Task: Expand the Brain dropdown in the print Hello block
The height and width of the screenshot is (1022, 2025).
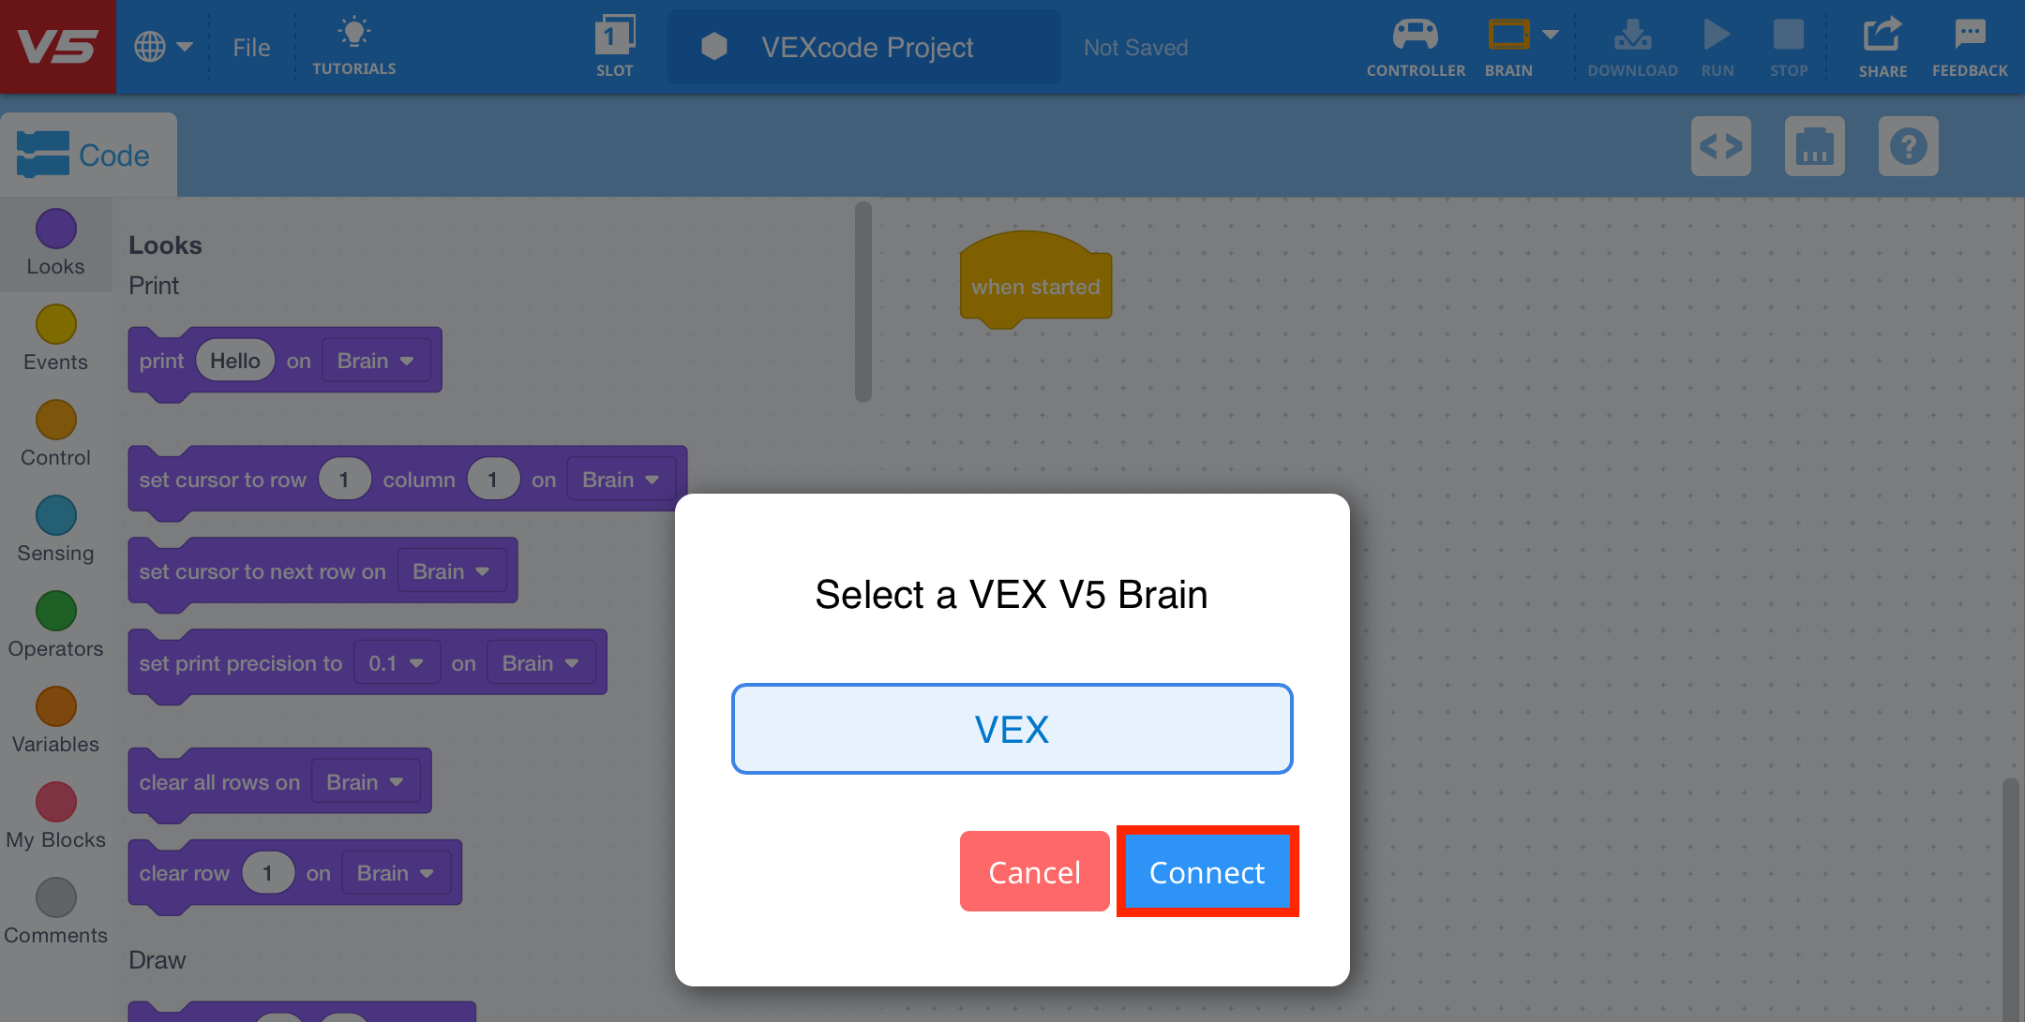Action: pyautogui.click(x=375, y=360)
